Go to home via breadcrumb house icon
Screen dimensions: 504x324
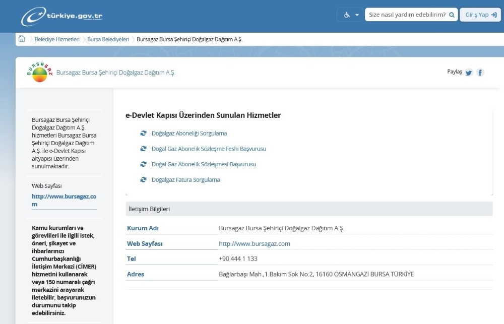point(22,39)
